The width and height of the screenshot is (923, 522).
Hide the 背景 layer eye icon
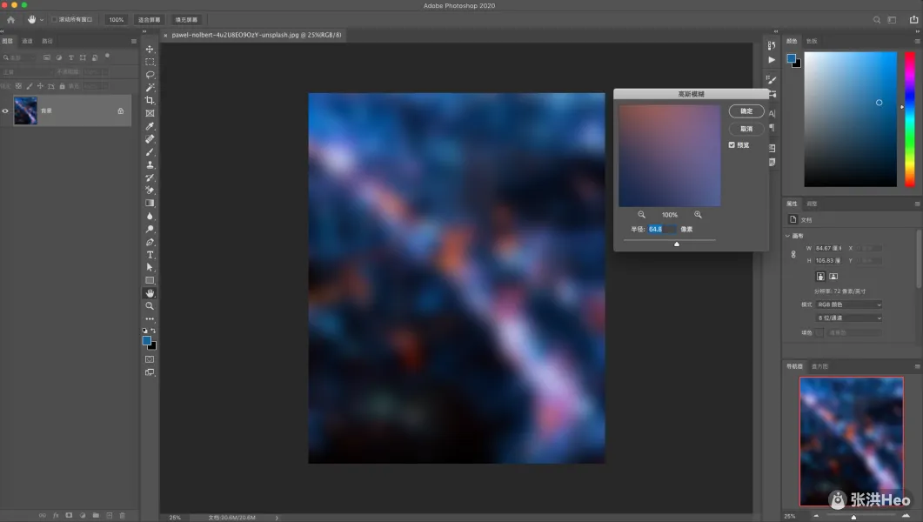point(5,110)
